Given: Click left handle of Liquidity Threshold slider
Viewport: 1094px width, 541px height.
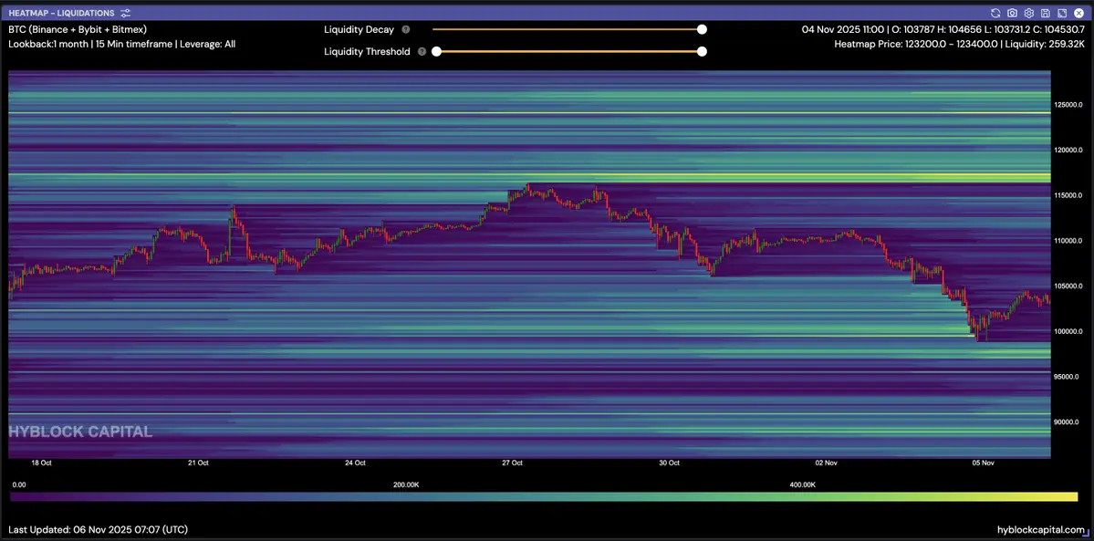Looking at the screenshot, I should 436,51.
